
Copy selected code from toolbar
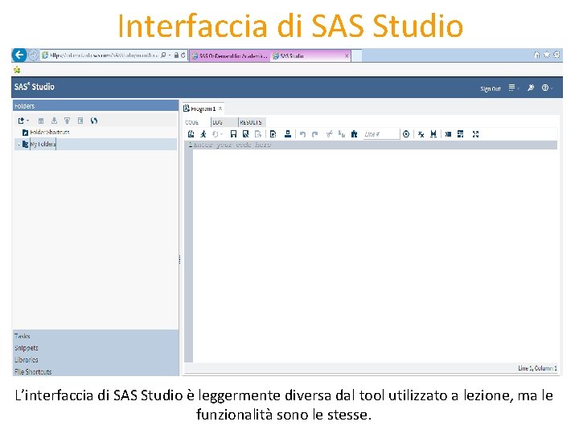(x=342, y=134)
